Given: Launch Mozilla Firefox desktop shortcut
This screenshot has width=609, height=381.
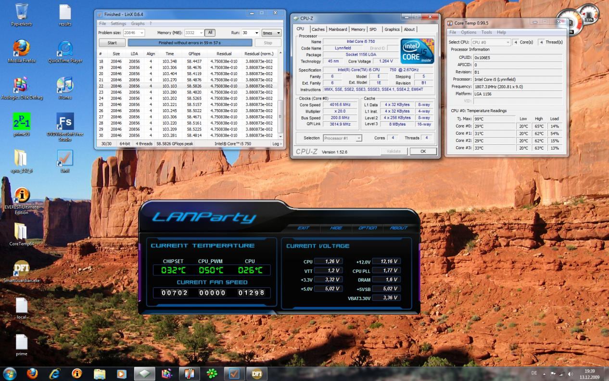Looking at the screenshot, I should pyautogui.click(x=22, y=51).
